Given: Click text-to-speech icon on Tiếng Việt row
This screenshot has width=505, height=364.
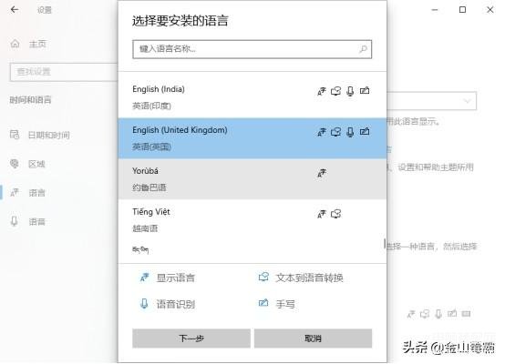Looking at the screenshot, I should 336,214.
